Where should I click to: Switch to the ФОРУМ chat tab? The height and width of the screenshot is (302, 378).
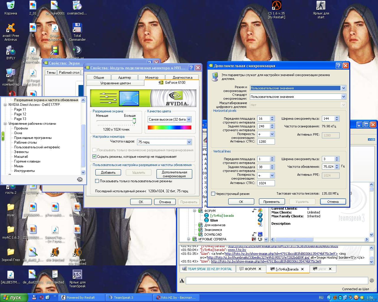[x=250, y=269]
